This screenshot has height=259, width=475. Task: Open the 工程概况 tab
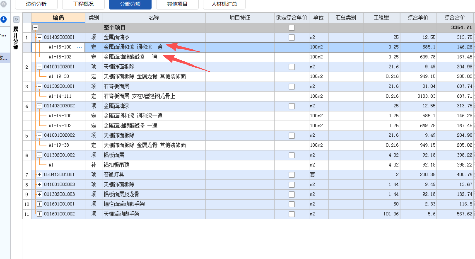point(83,4)
